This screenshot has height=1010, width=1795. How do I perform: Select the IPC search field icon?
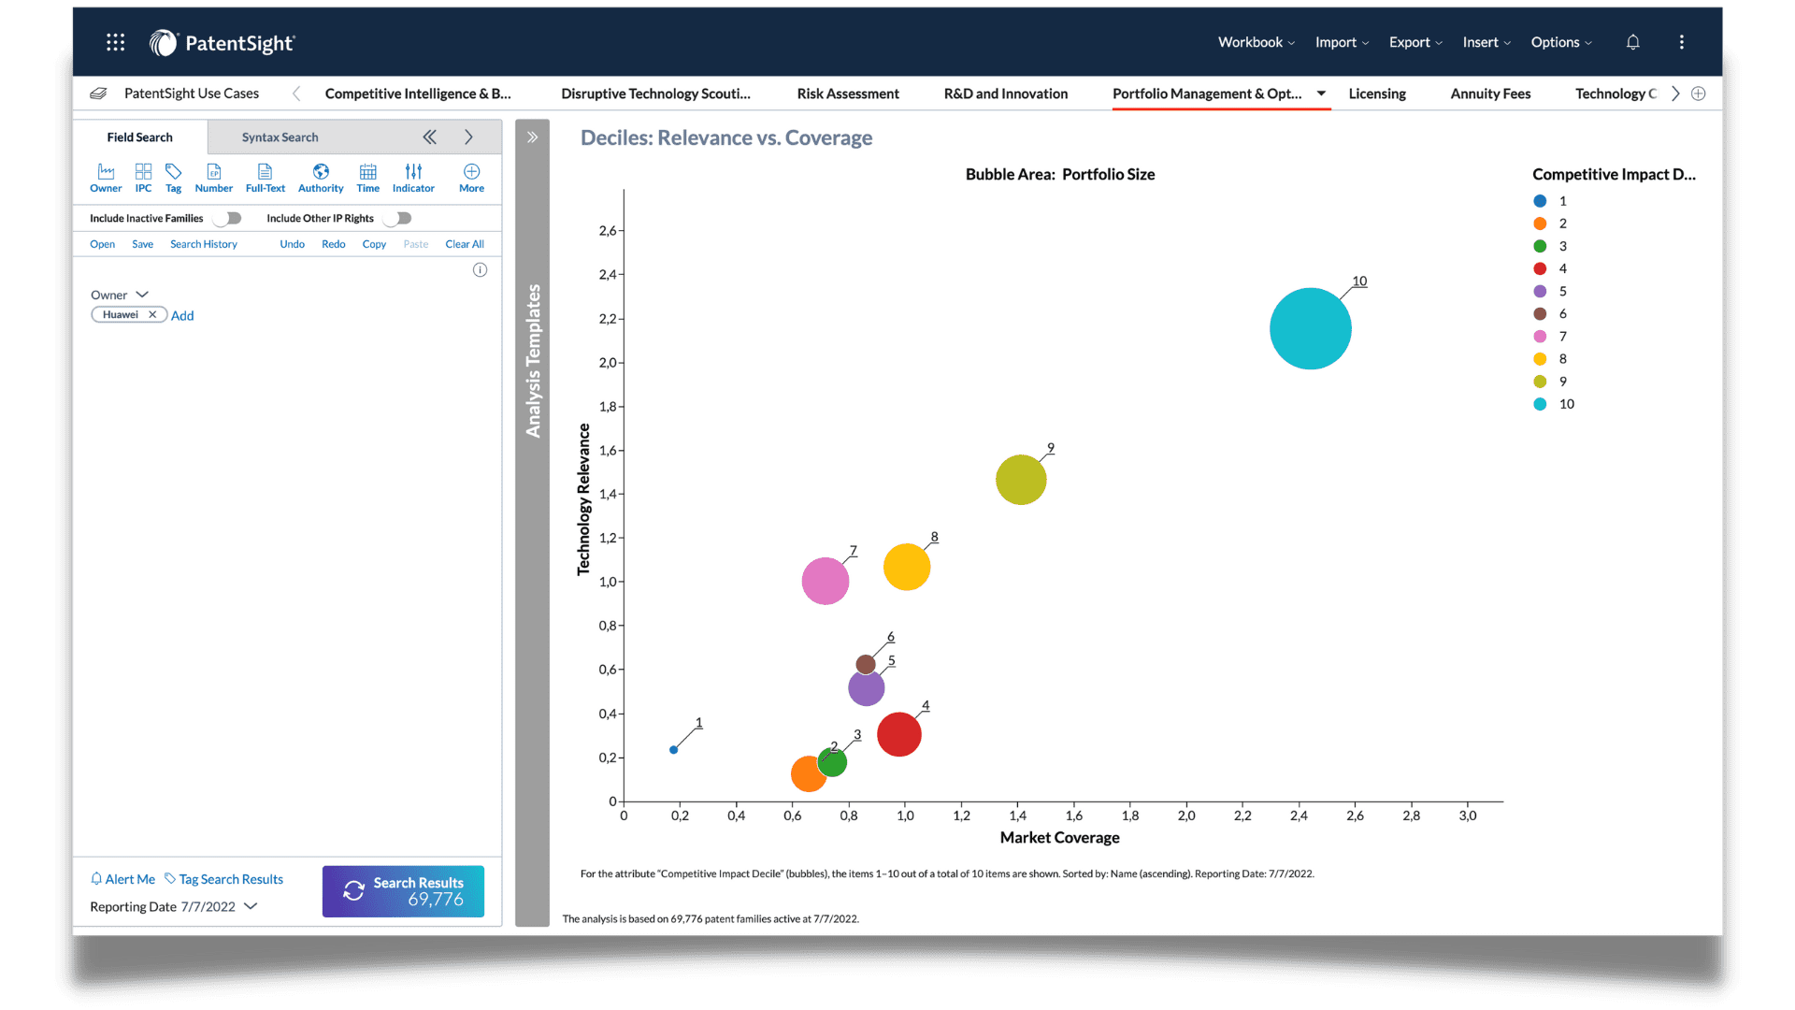(x=143, y=178)
